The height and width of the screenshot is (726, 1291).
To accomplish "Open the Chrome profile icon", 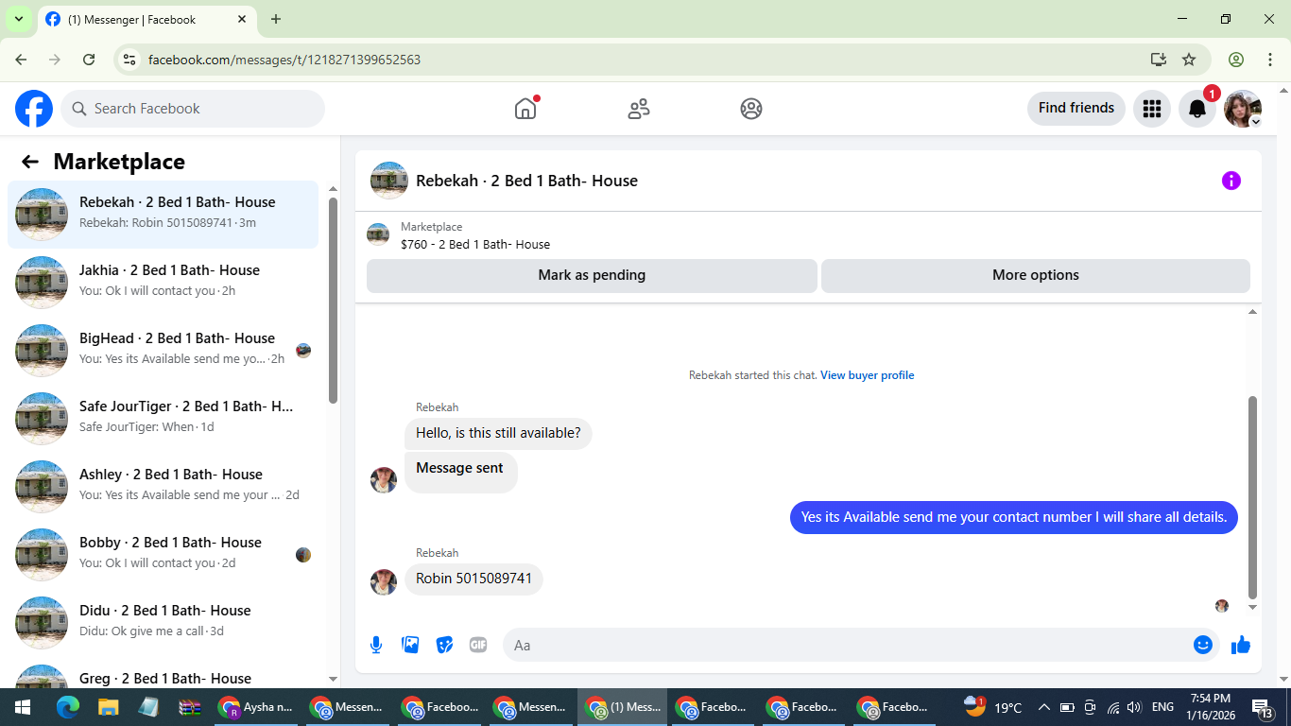I will (1236, 60).
